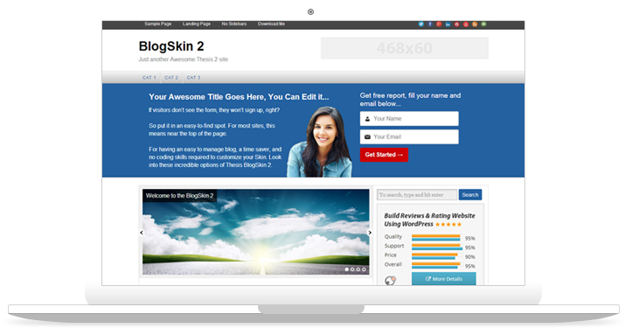Click the Build Reviews & Rating Website heading
The width and height of the screenshot is (625, 328).
429,220
